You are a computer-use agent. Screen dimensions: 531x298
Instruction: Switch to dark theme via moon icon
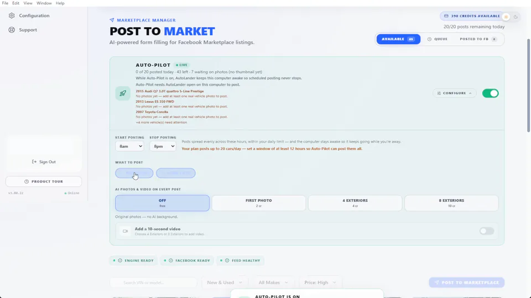click(516, 17)
